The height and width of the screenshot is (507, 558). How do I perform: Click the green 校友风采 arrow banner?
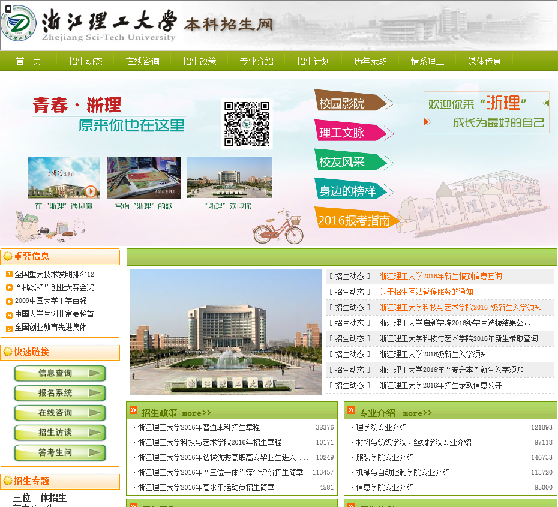coord(354,159)
